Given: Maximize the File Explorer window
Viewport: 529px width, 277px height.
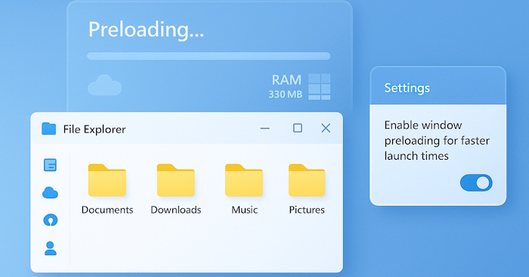Looking at the screenshot, I should tap(298, 128).
